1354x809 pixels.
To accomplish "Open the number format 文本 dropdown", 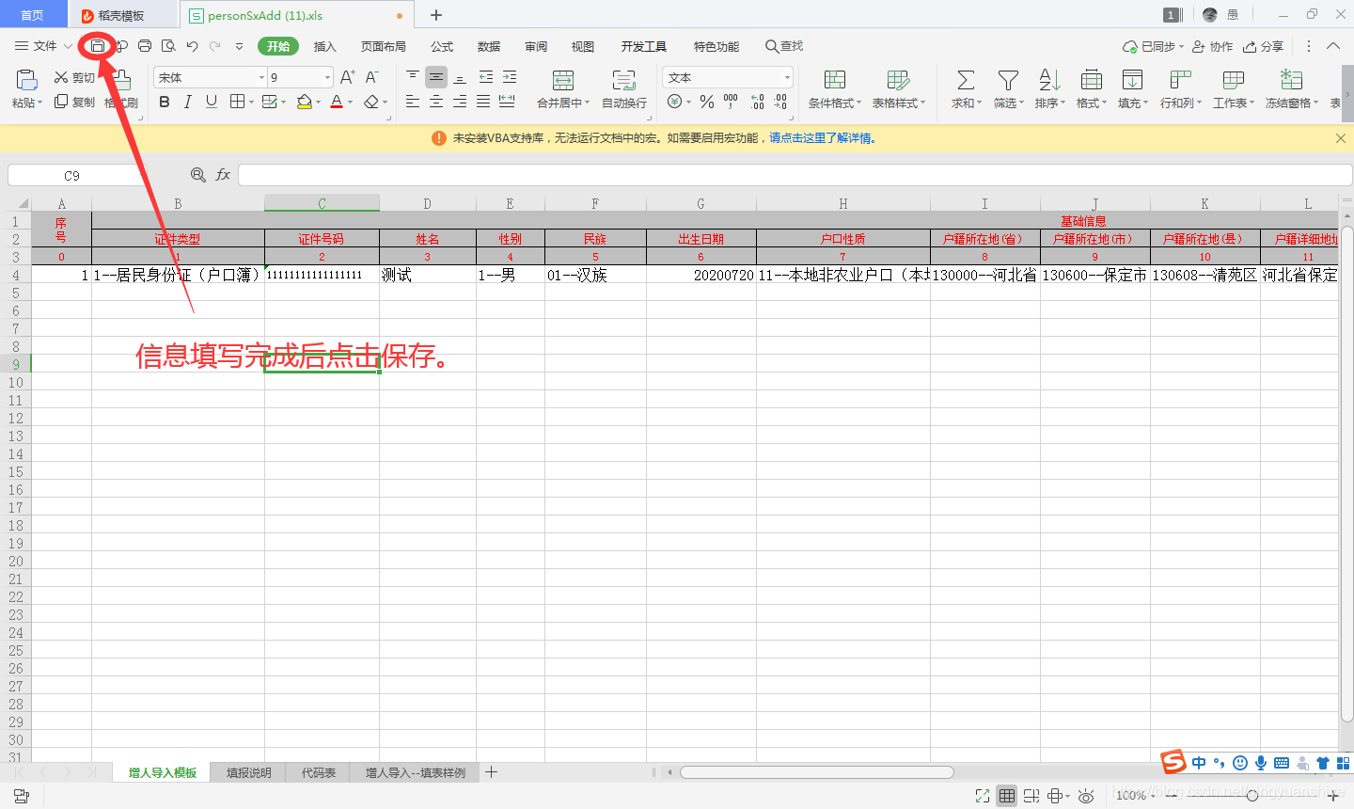I will (x=787, y=77).
